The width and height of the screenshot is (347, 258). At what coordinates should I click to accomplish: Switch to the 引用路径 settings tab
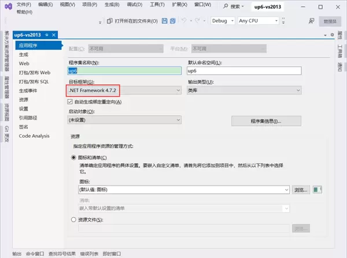28,117
